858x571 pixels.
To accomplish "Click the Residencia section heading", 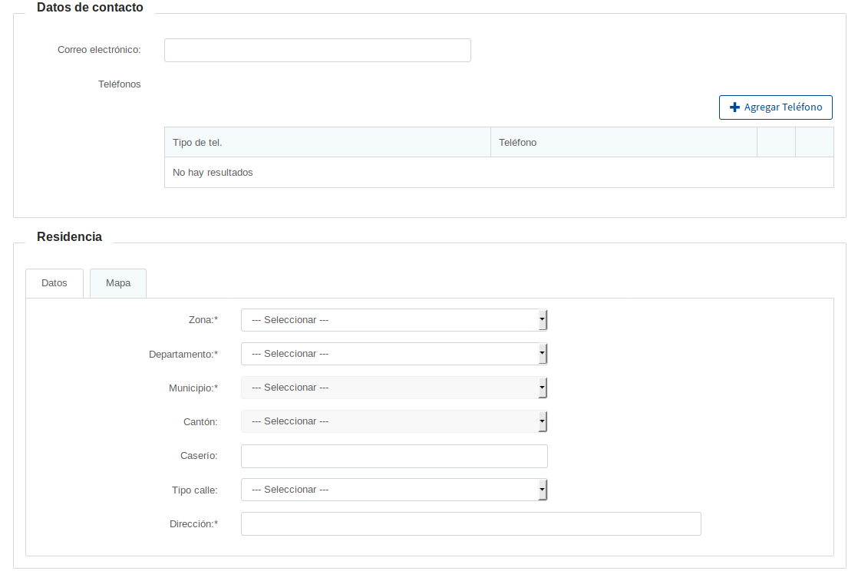I will (69, 237).
